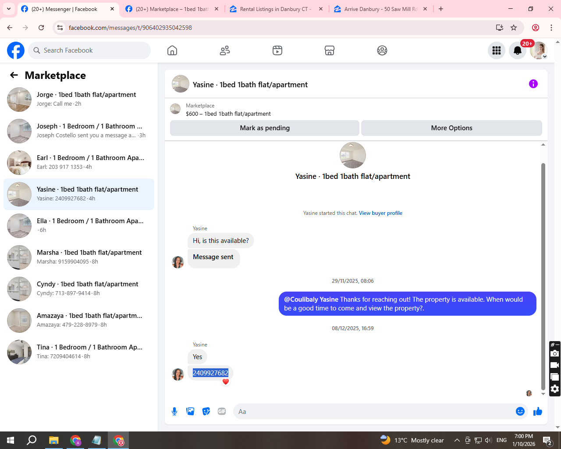This screenshot has width=561, height=449.
Task: Open the Marketplace storefront icon in top nav
Action: [x=330, y=50]
